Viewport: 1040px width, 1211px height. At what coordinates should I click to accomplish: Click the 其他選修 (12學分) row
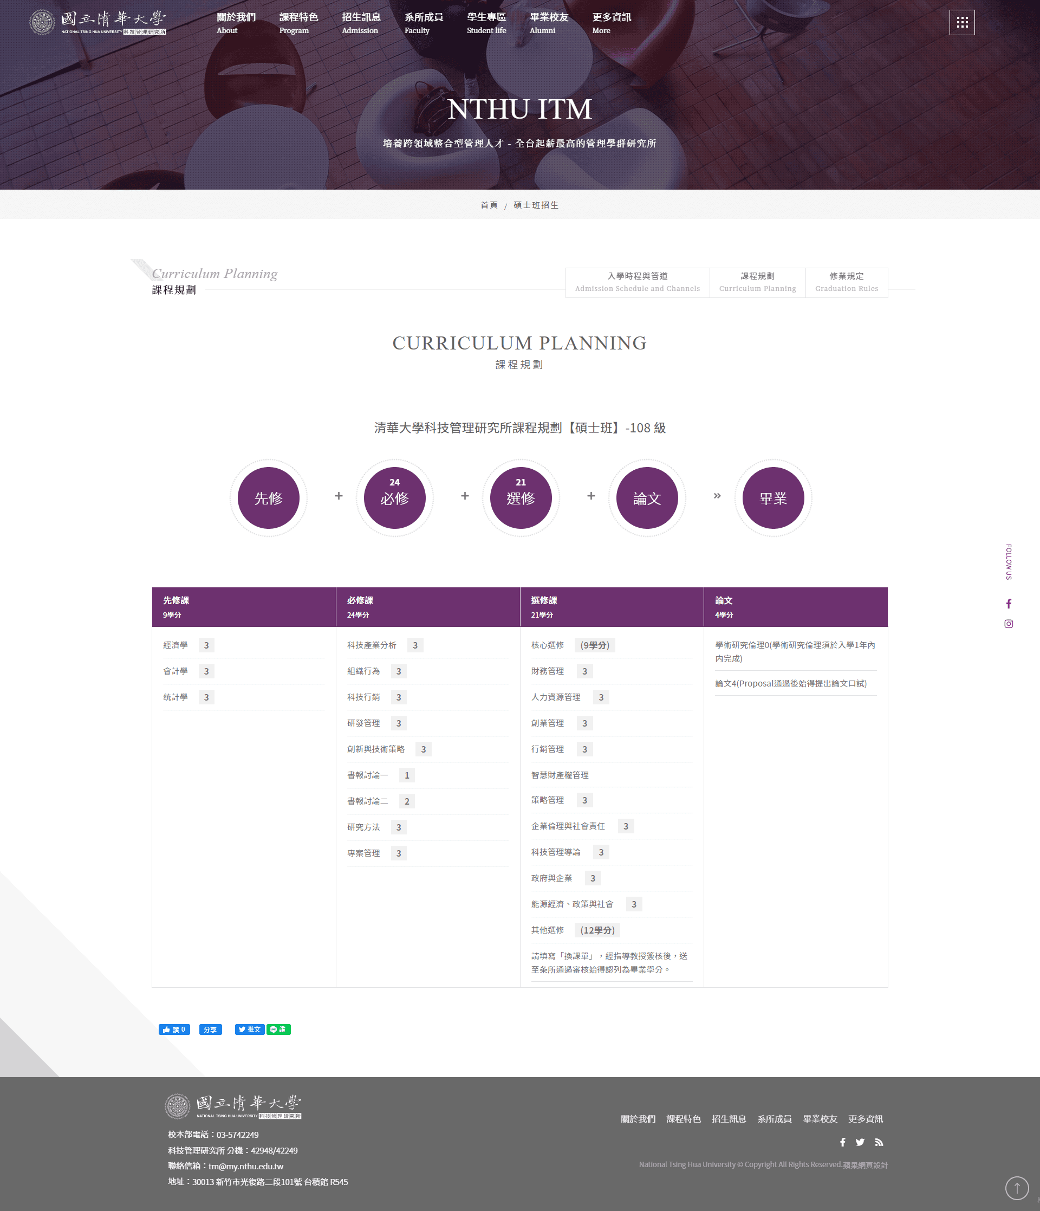coord(612,930)
